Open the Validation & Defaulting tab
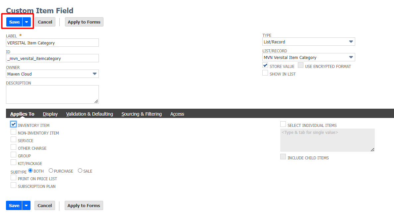 [x=90, y=114]
